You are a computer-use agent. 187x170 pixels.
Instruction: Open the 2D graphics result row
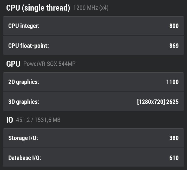[94, 82]
